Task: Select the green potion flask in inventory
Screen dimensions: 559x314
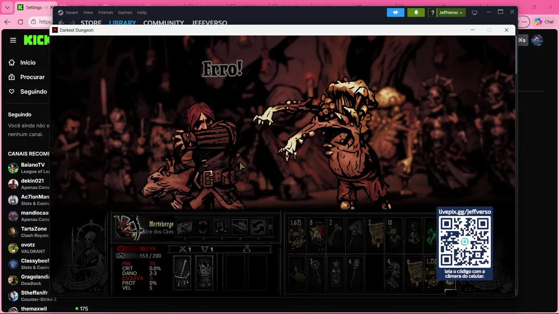Action: [414, 234]
